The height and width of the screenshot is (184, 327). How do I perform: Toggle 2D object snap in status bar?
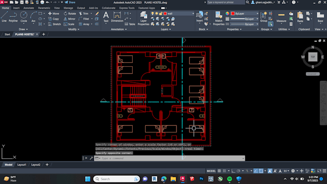pos(261,171)
